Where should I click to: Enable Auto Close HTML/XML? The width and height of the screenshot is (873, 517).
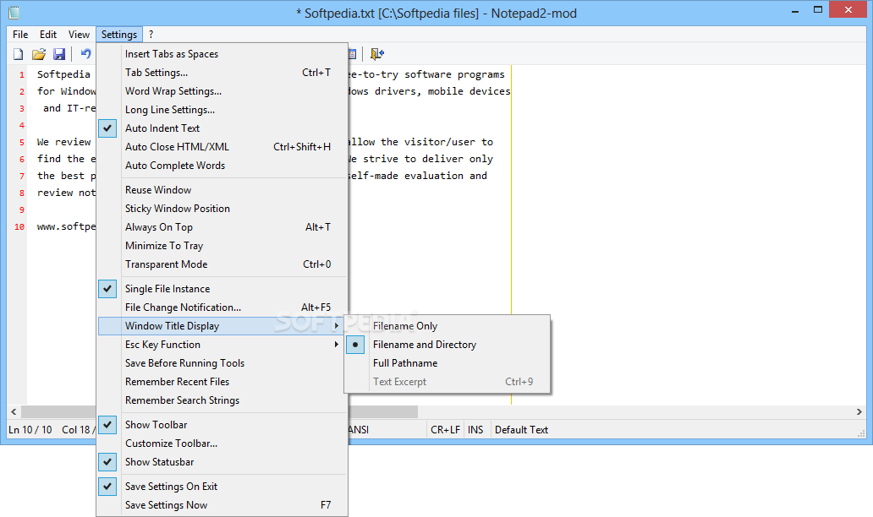222,147
